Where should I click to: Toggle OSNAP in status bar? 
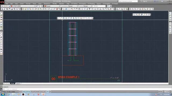[x=37, y=92]
